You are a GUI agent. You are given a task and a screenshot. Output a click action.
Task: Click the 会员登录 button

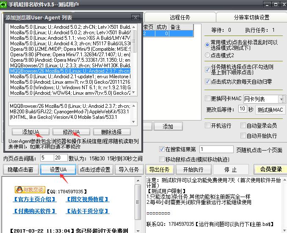[270, 170]
